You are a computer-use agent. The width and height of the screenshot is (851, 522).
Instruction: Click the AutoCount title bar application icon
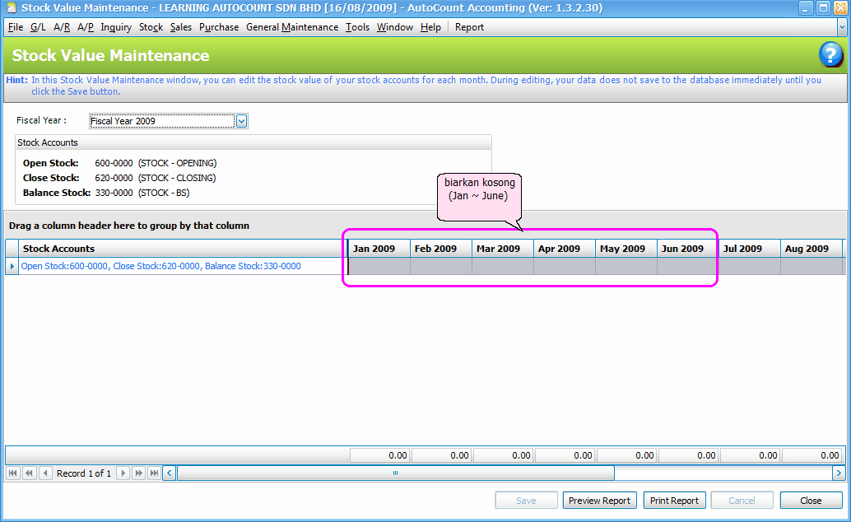click(x=11, y=8)
